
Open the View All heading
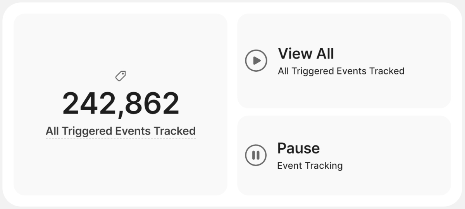coord(306,54)
